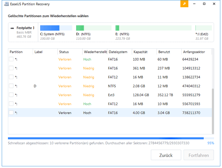Click the Basis MBR disk type text
Image resolution: width=222 pixels, height=168 pixels.
point(24,32)
